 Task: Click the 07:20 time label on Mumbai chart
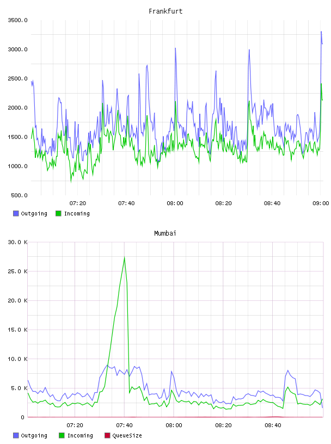tap(75, 425)
